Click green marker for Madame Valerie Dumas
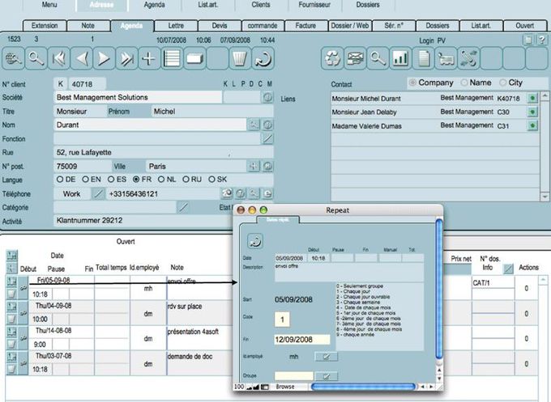The image size is (551, 402). 532,125
